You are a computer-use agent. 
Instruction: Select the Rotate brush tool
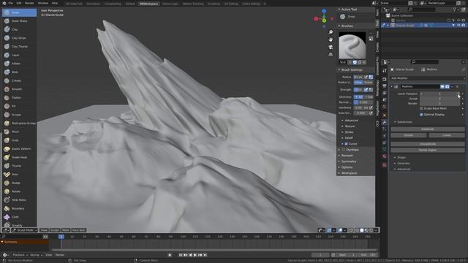point(20,191)
